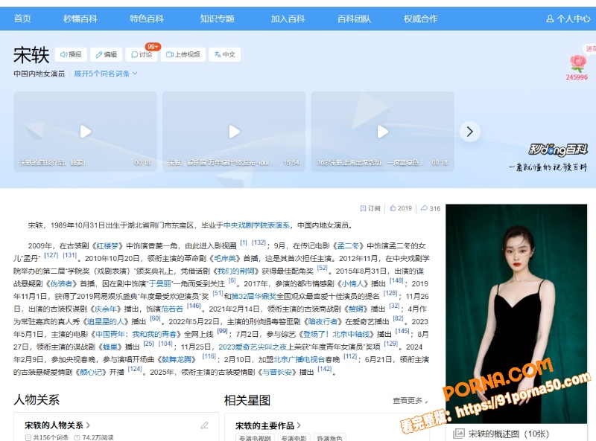Select 知识专题 in the navigation bar

click(218, 19)
